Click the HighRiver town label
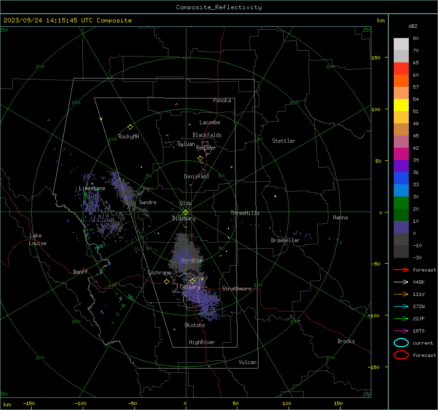 (x=201, y=342)
